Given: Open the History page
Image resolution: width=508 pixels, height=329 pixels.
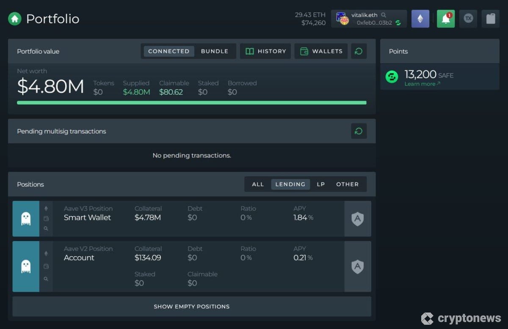Looking at the screenshot, I should tap(265, 51).
